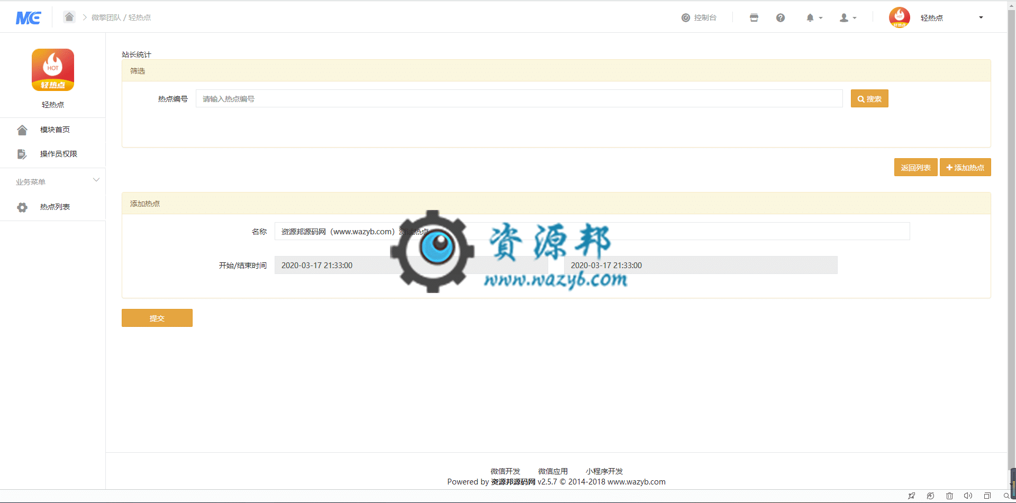Image resolution: width=1016 pixels, height=503 pixels.
Task: Click the restore page icon in status bar
Action: 930,496
